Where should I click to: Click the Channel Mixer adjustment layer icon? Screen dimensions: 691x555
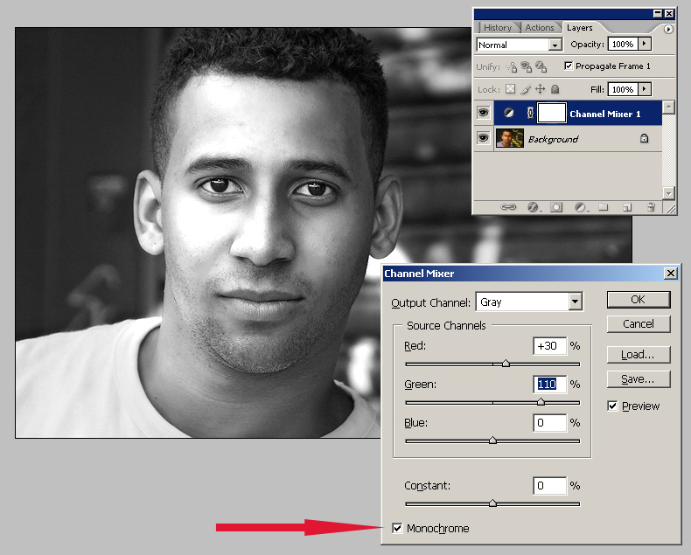tap(508, 114)
